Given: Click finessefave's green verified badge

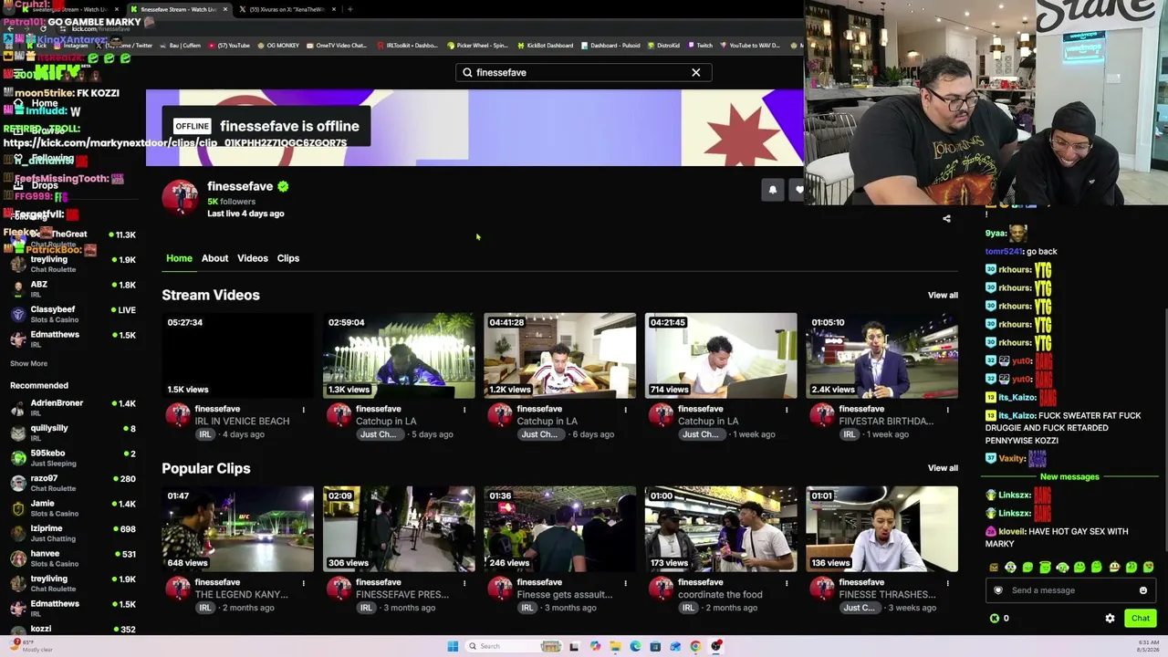Looking at the screenshot, I should (283, 186).
